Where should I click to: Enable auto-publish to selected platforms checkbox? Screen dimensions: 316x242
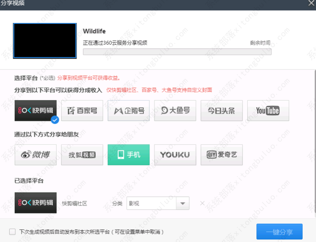click(12, 232)
